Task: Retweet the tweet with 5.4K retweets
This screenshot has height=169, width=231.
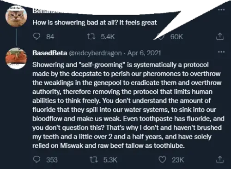Action: click(91, 36)
